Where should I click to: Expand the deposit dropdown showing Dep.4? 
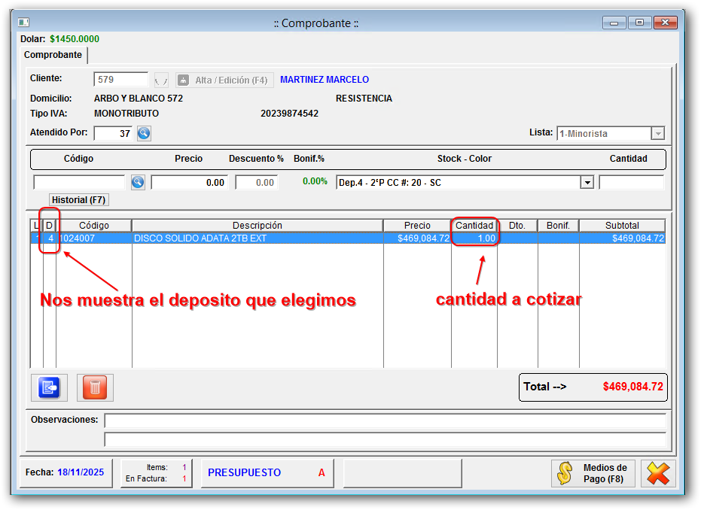coord(587,181)
